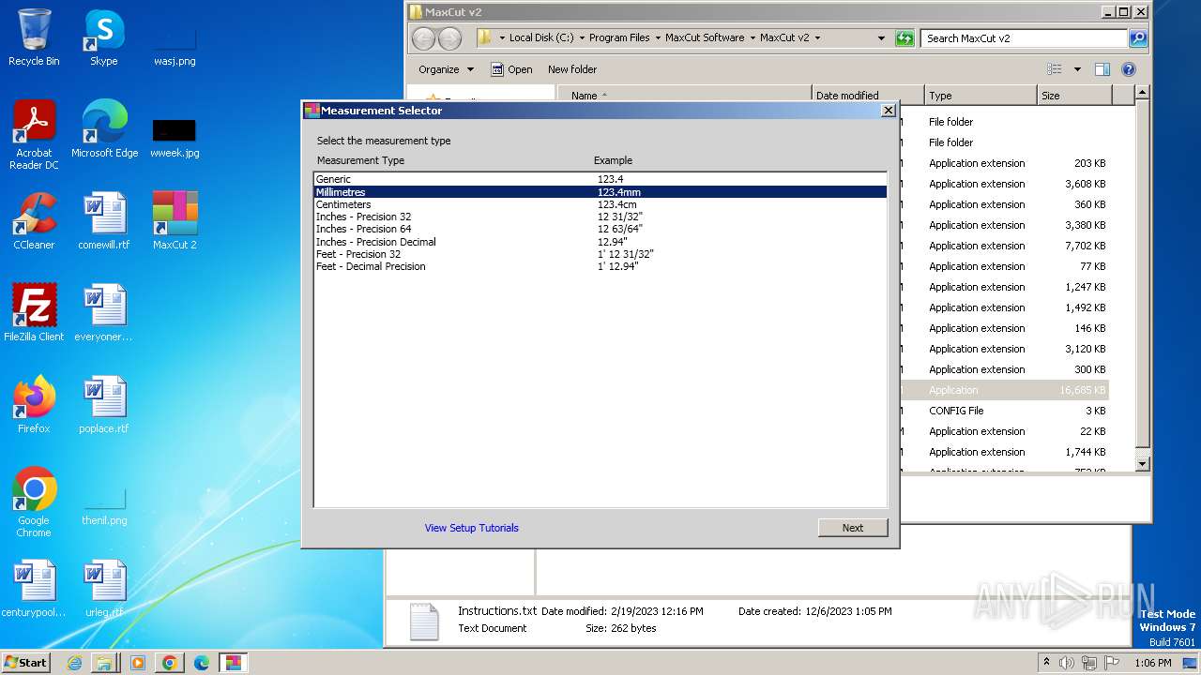This screenshot has width=1201, height=675.
Task: Sort by Size column header
Action: click(x=1074, y=96)
